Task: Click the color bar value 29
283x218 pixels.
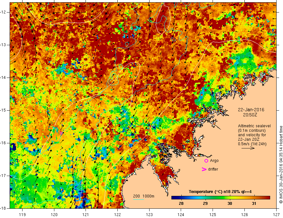Action: coord(205,204)
